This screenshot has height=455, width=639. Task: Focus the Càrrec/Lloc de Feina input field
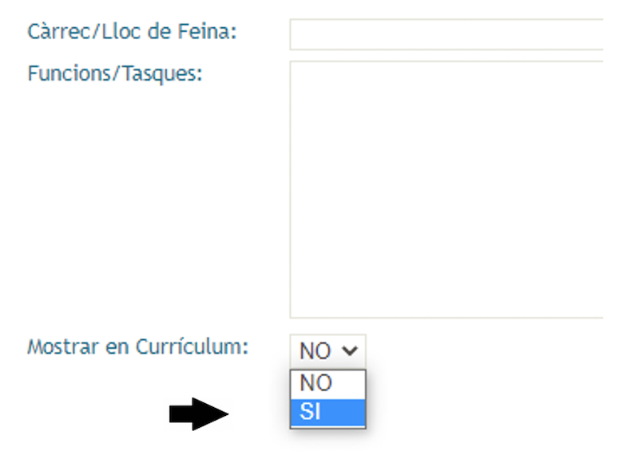(445, 35)
